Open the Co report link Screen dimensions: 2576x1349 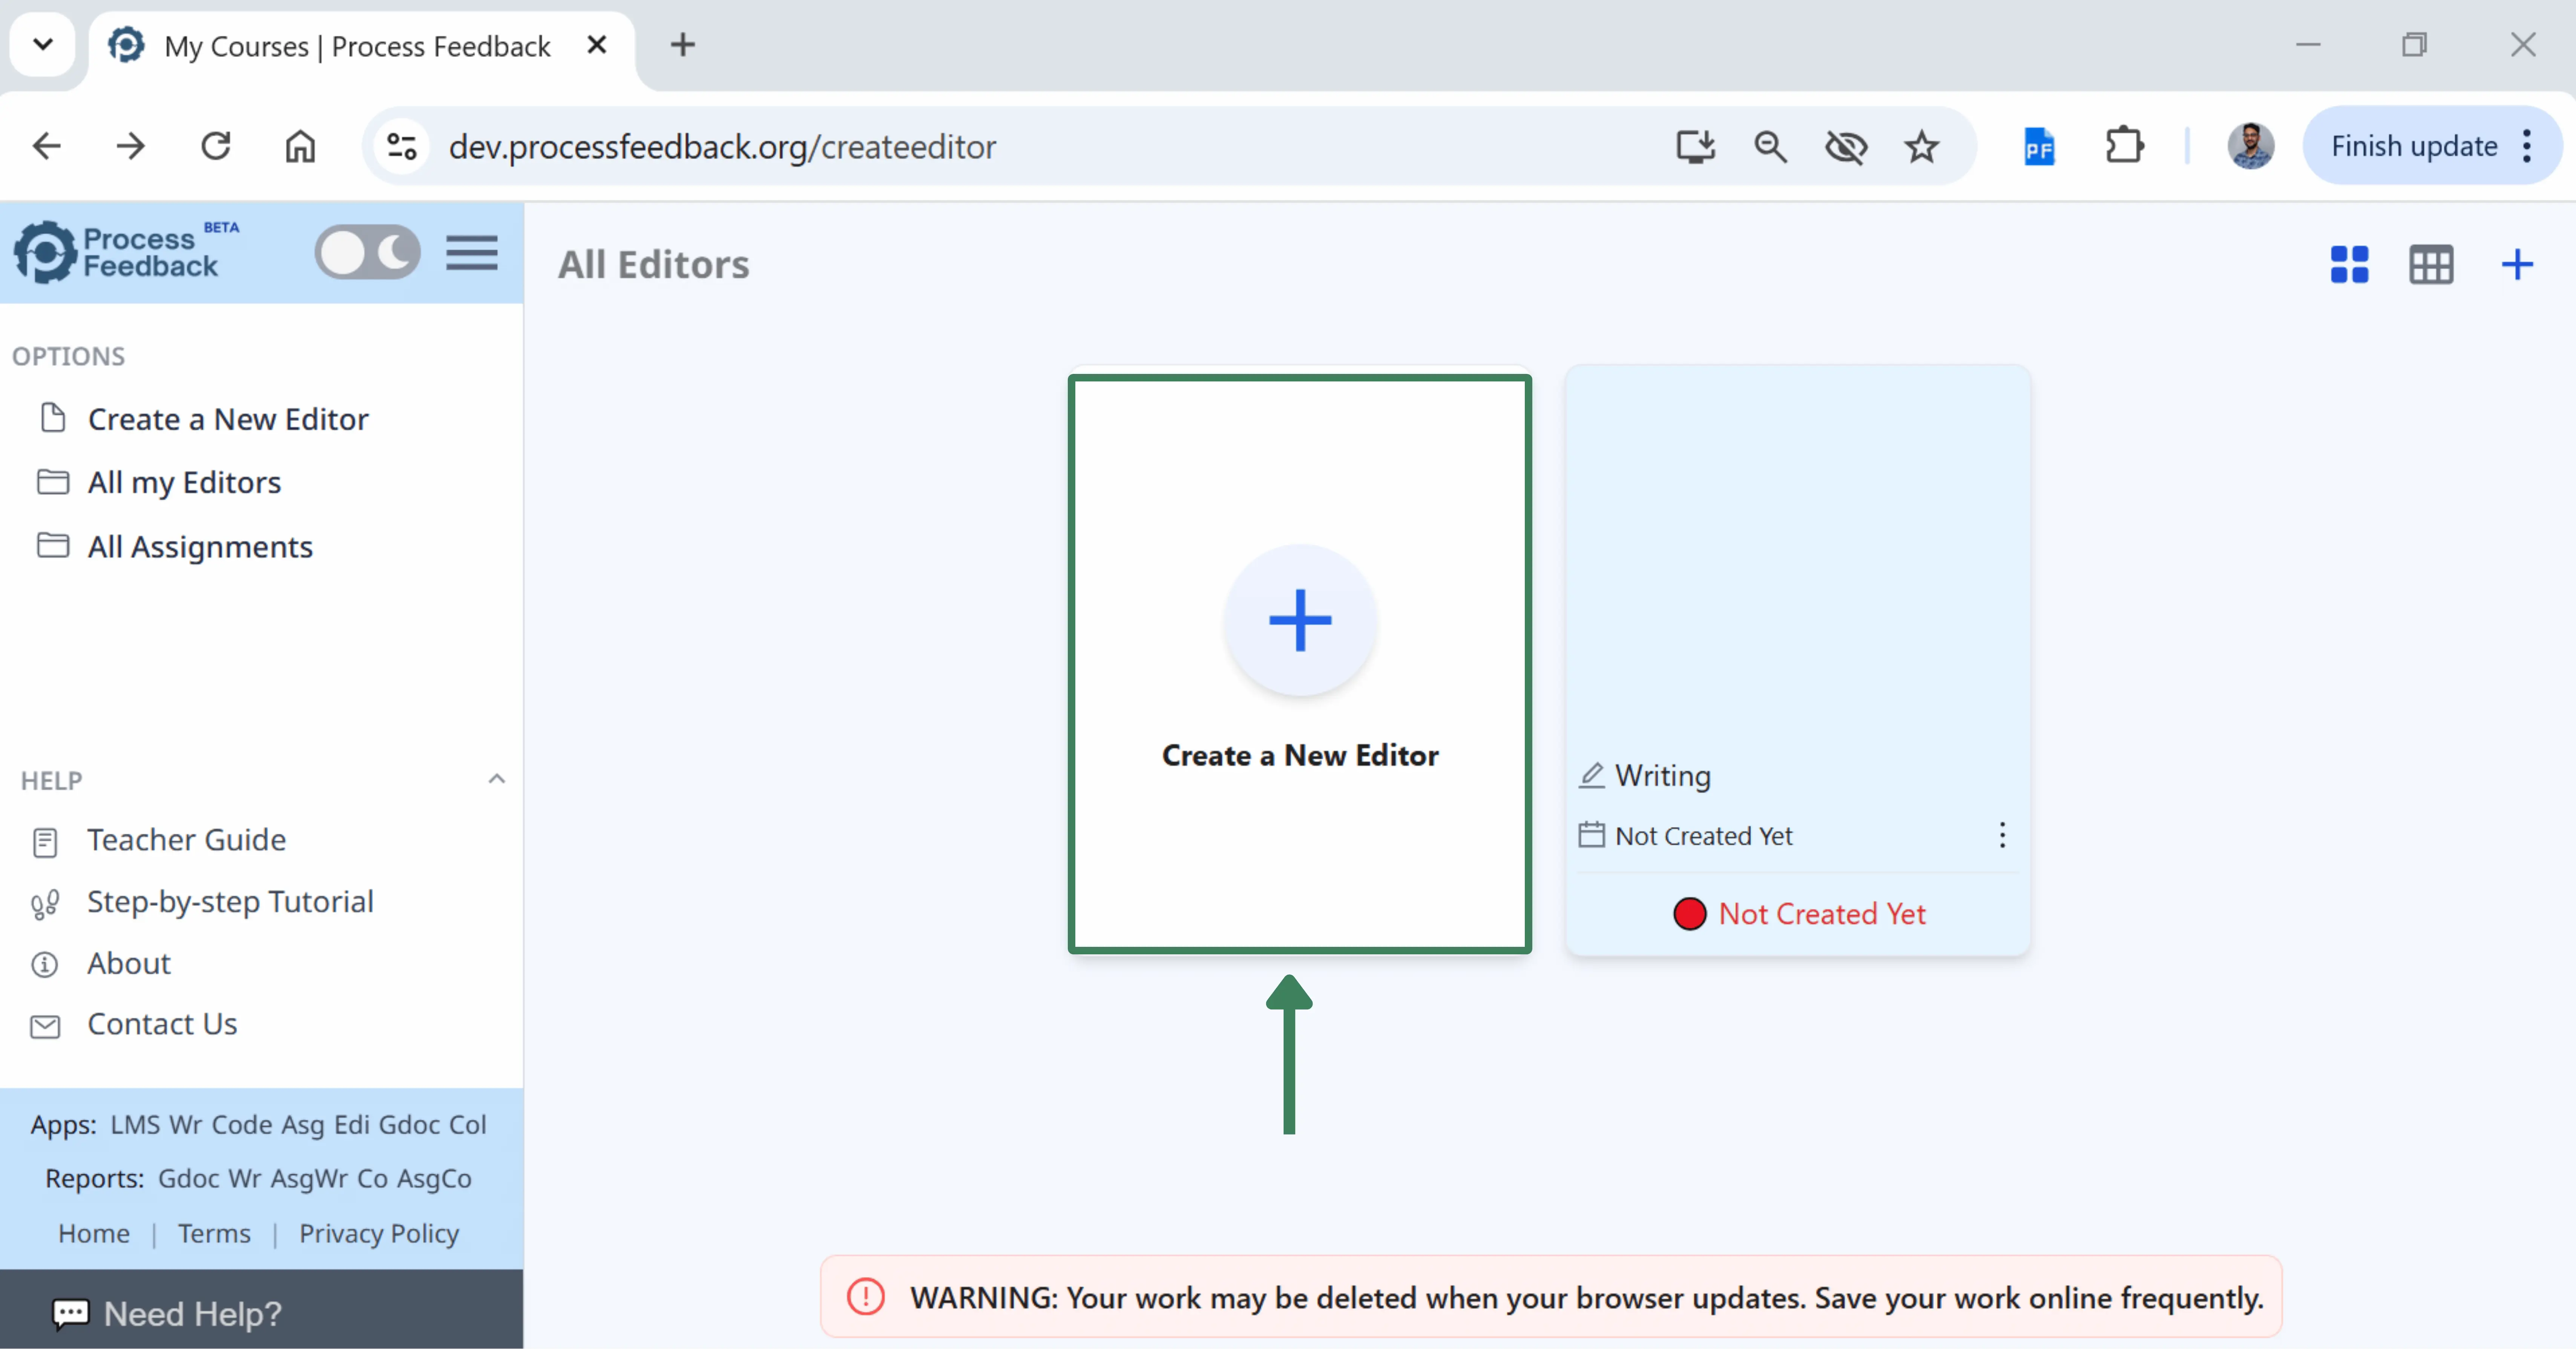(373, 1179)
